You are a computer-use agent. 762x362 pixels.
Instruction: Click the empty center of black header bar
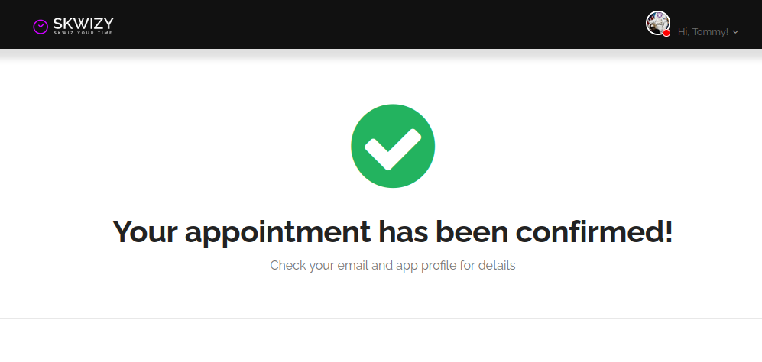381,24
